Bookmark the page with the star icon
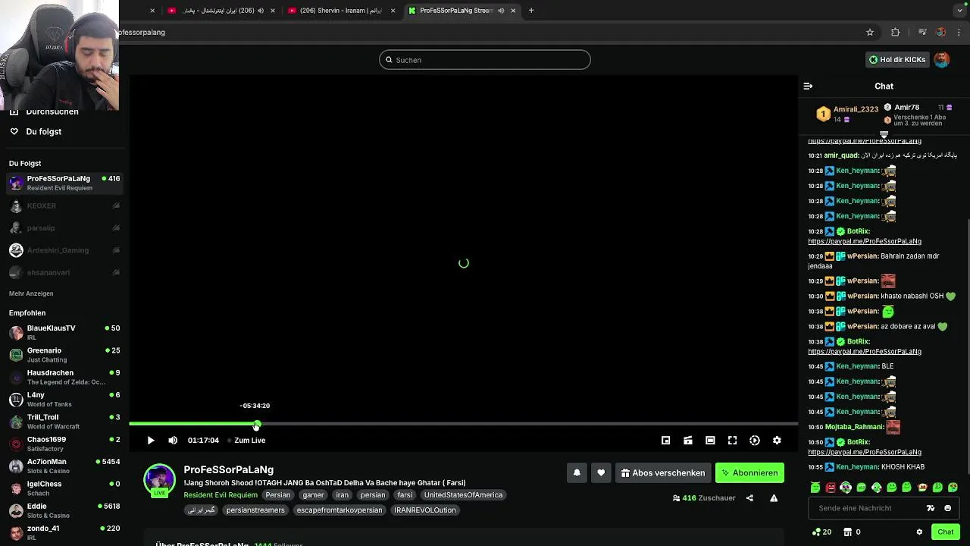This screenshot has width=970, height=546. point(870,33)
